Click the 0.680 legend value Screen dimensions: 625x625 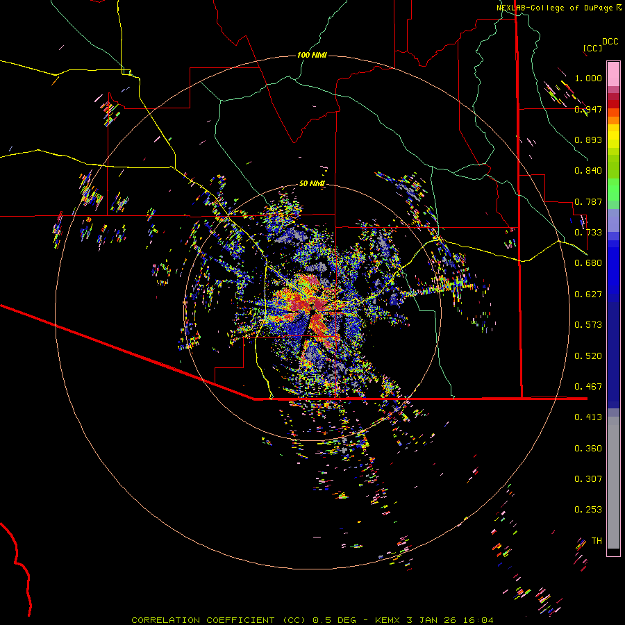588,263
